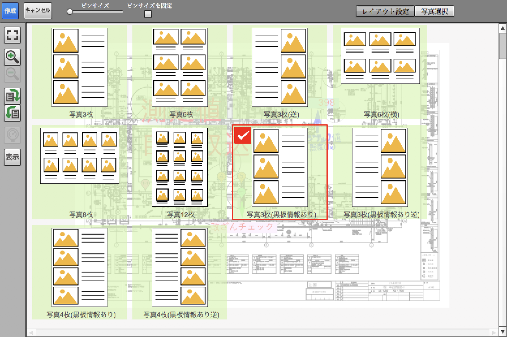The width and height of the screenshot is (507, 337).
Task: Click the vertical scrollbar down arrow
Action: point(503,331)
